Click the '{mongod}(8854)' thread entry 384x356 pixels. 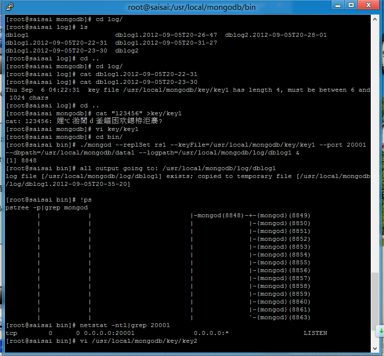284,254
